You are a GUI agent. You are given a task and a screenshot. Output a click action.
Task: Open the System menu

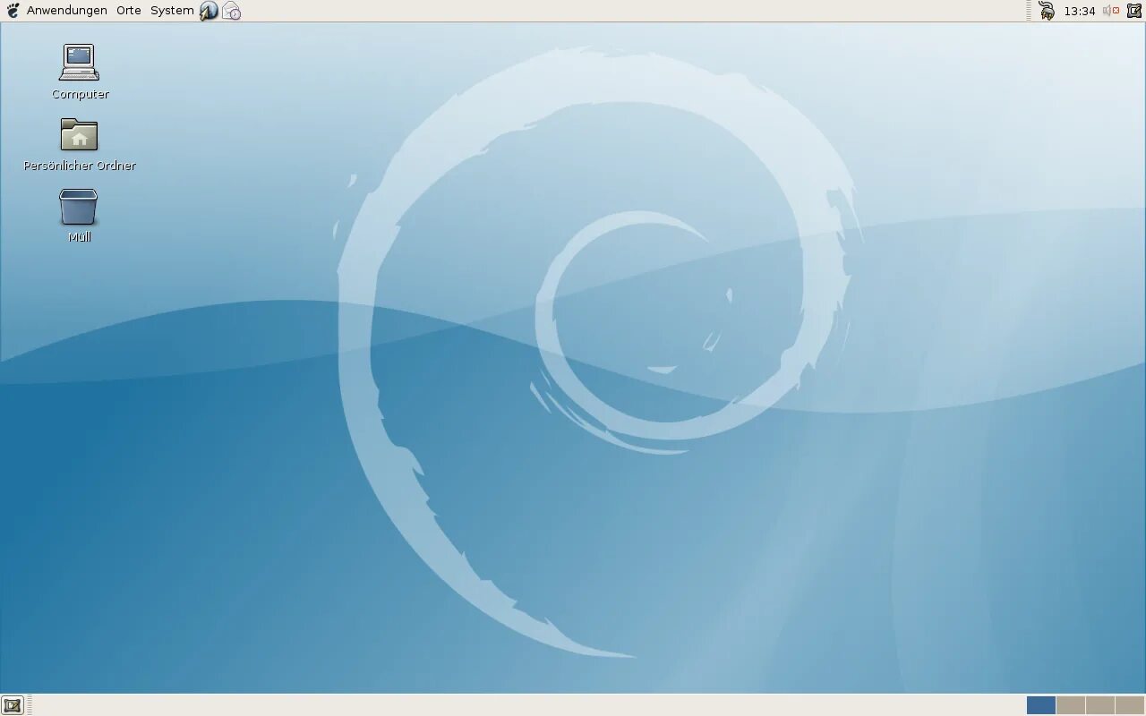[x=172, y=11]
